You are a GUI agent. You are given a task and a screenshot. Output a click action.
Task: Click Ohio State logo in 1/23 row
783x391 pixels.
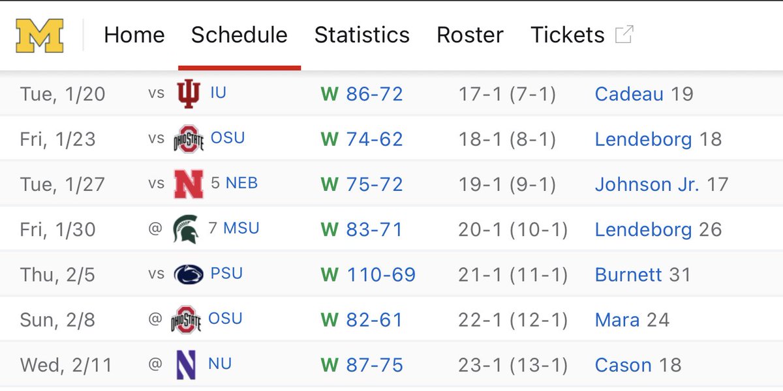coord(189,139)
